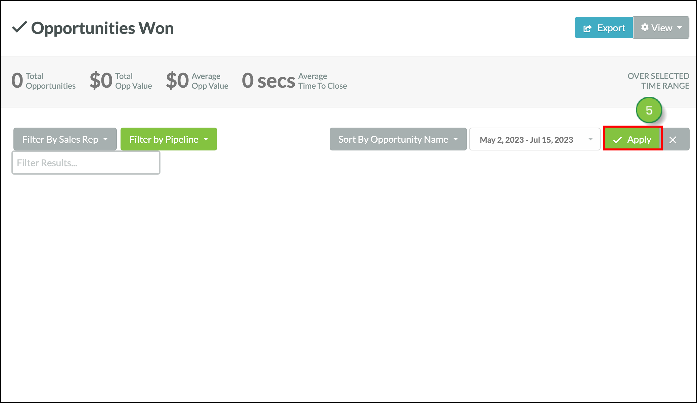697x403 pixels.
Task: Expand the Filter by Pipeline dropdown
Action: (x=169, y=139)
